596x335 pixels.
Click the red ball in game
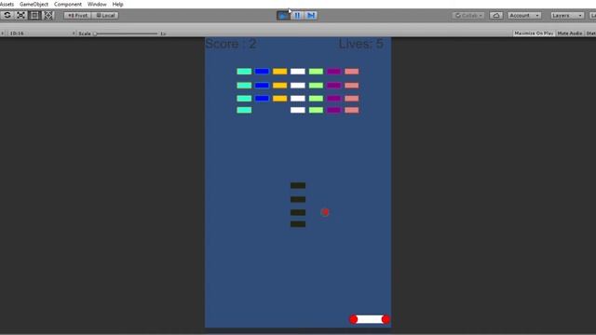click(325, 212)
